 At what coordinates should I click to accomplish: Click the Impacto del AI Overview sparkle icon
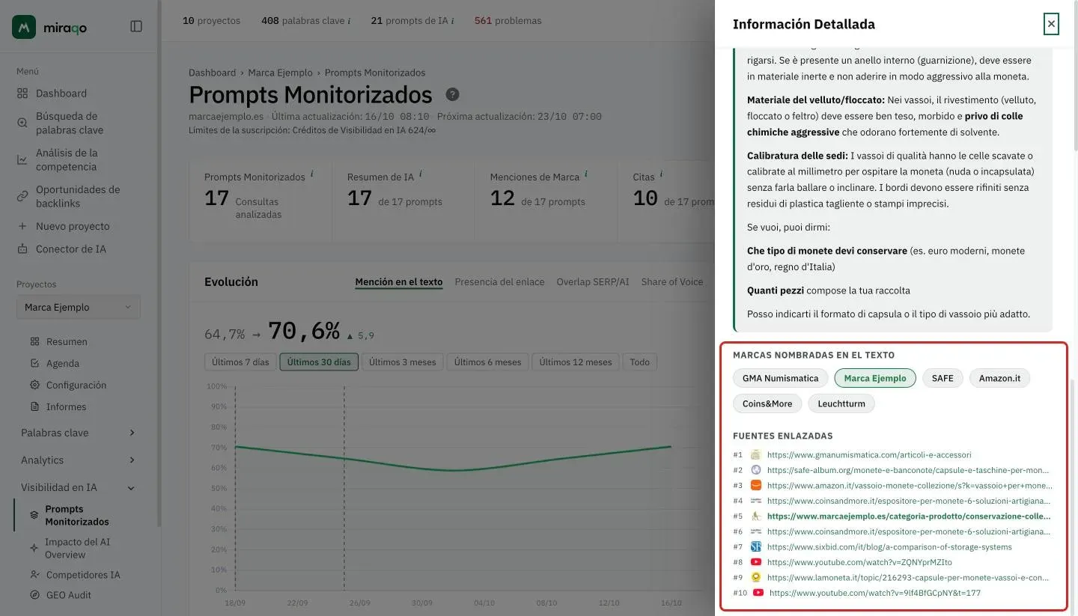tap(34, 548)
